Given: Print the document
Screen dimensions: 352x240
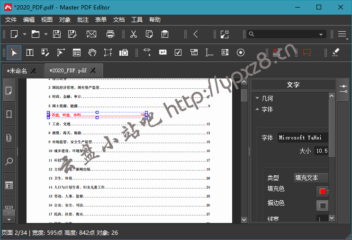Looking at the screenshot, I should [110, 34].
